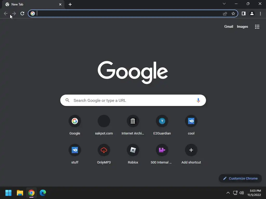Open the Google shortcut
266x199 pixels.
[x=75, y=125]
